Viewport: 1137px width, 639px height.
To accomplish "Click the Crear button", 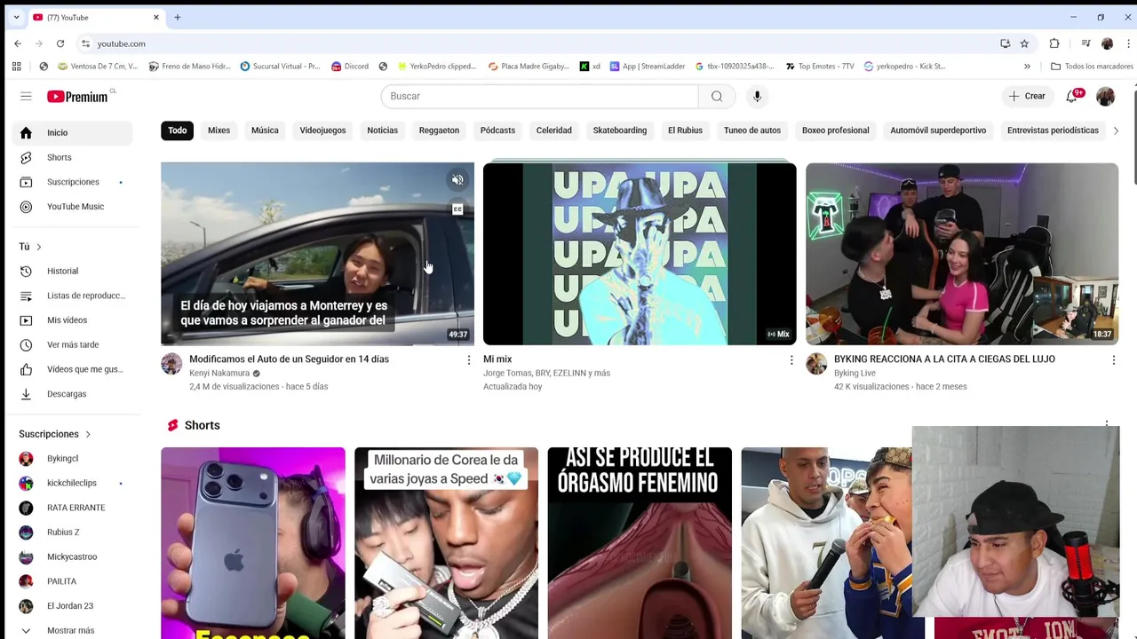I will click(x=1027, y=96).
